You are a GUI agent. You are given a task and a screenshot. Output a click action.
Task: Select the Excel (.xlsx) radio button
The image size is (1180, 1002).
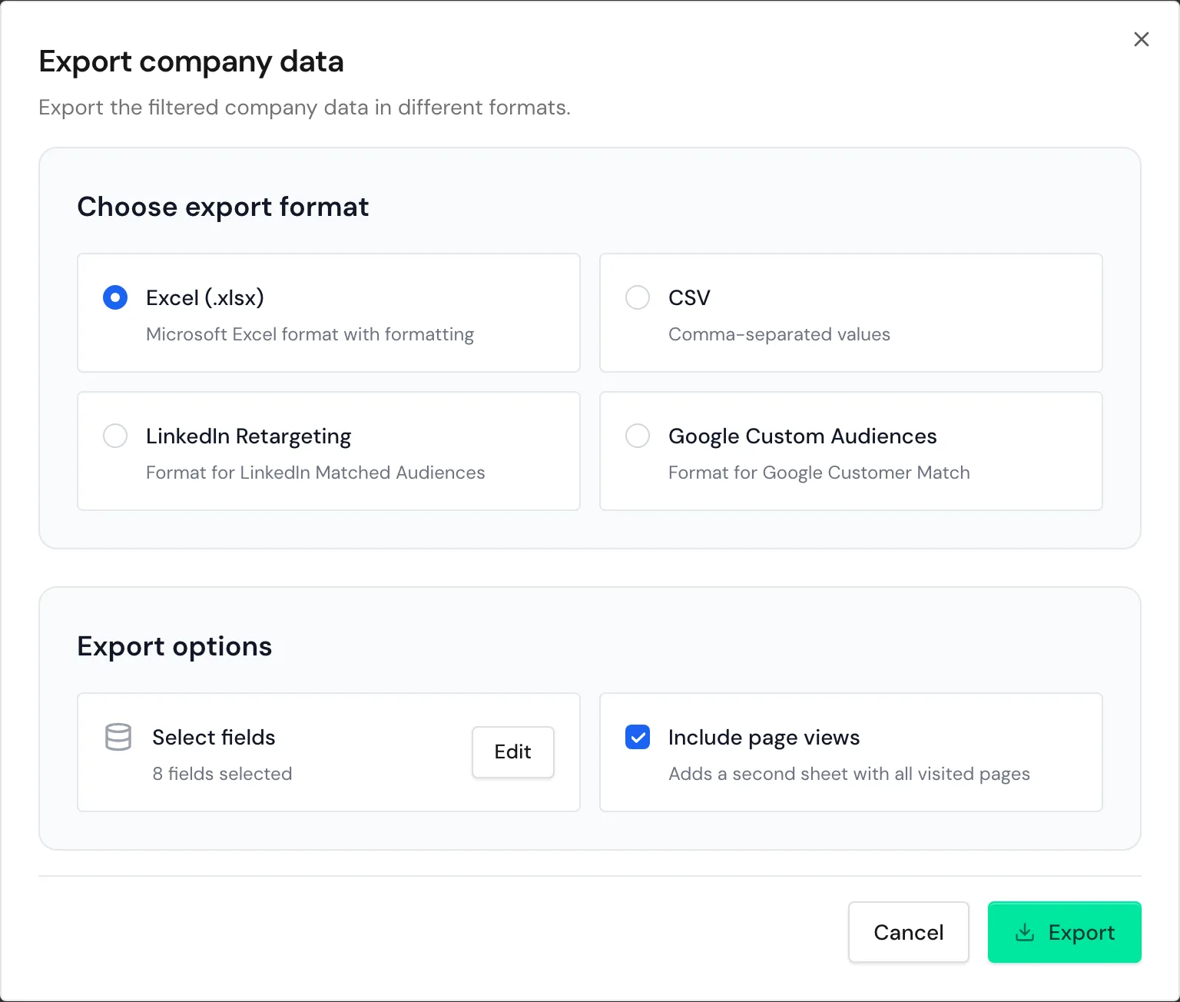tap(115, 297)
